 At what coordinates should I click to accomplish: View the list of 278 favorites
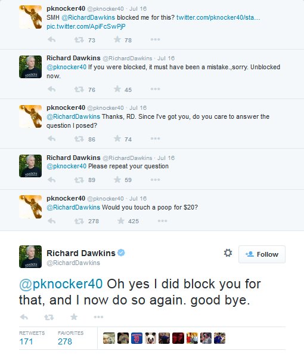click(x=70, y=338)
